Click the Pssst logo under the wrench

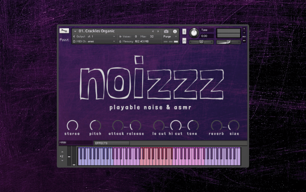click(x=64, y=40)
